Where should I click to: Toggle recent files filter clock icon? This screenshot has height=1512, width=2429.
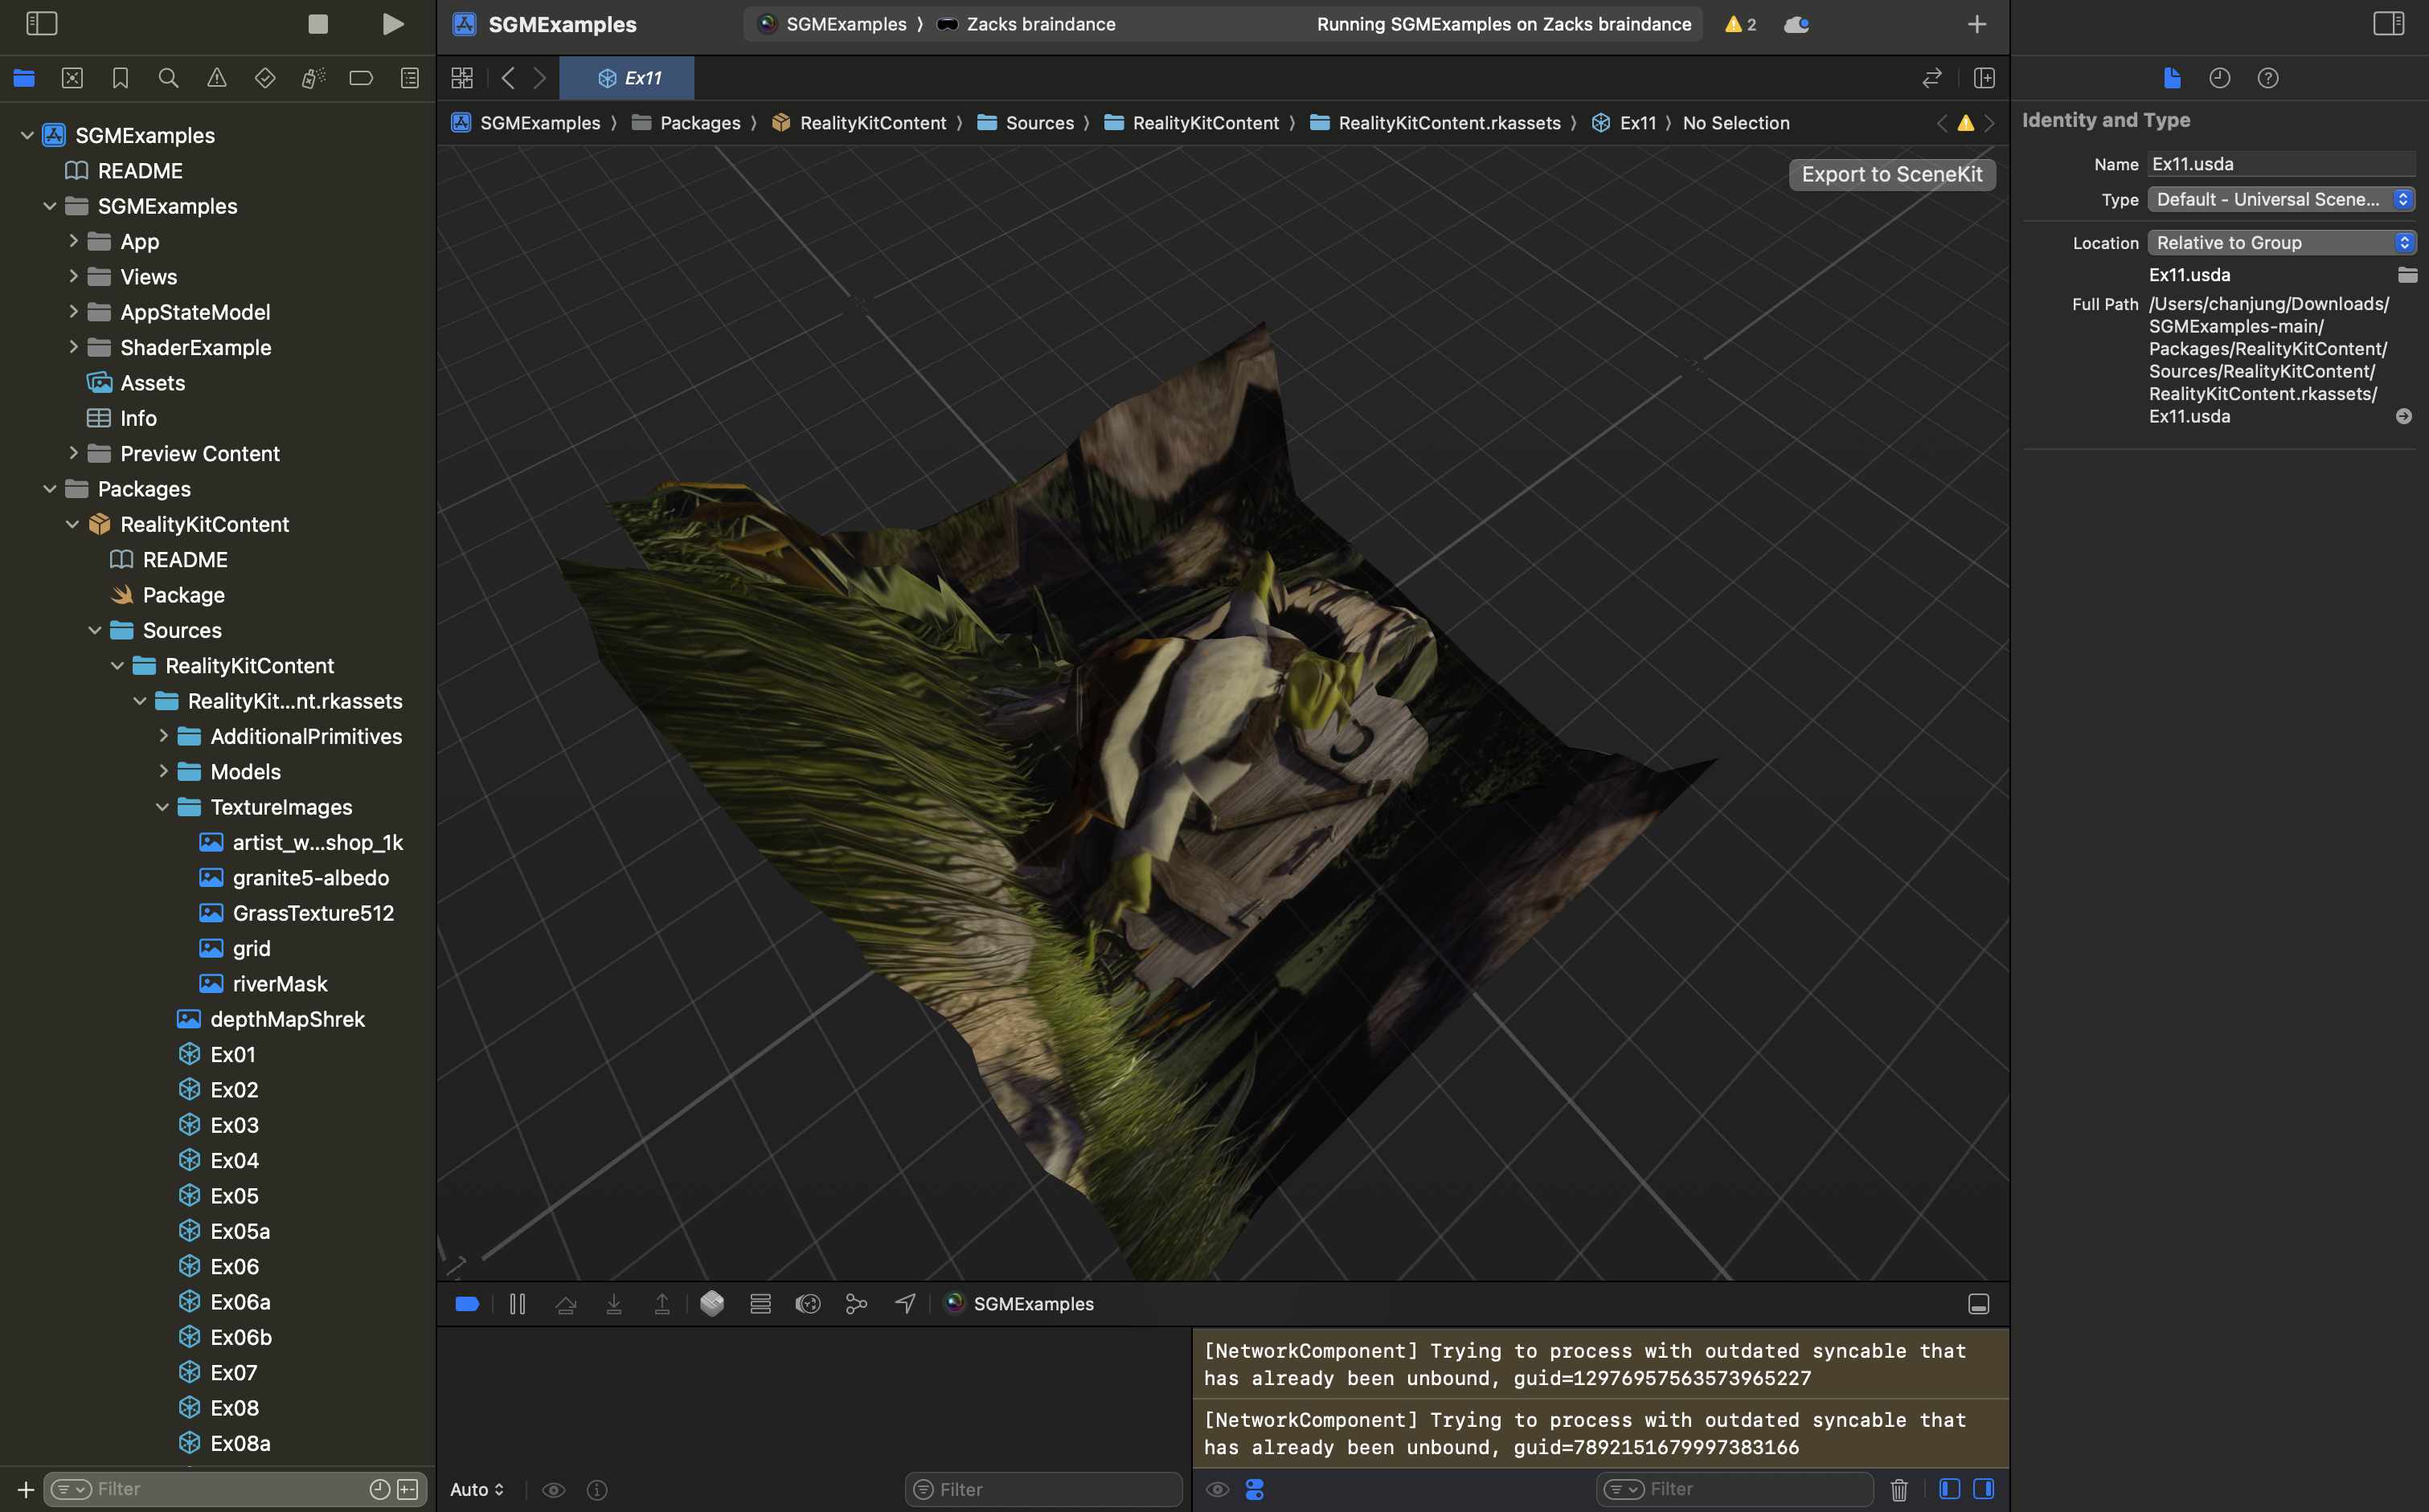click(379, 1489)
